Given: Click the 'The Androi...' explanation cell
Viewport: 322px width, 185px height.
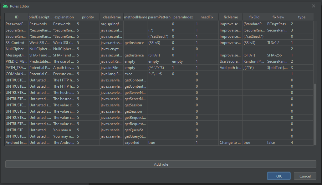Looking at the screenshot, I should [x=64, y=143].
